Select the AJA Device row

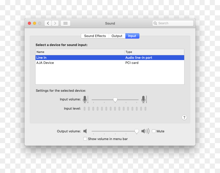click(x=110, y=63)
